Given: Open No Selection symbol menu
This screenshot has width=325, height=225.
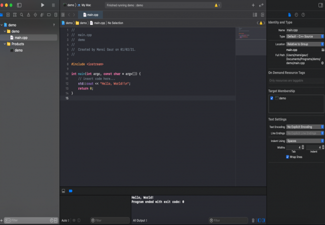Looking at the screenshot, I should pos(115,23).
